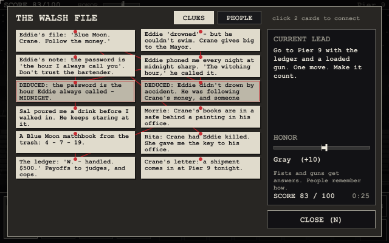Click the HONOR slider handle
This screenshot has height=243, width=389.
tap(326, 148)
